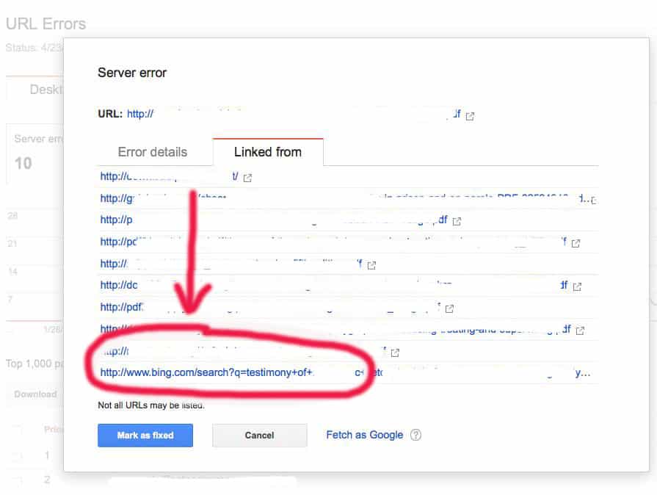
Task: Open external link icon on http://p row
Action: pyautogui.click(x=457, y=221)
